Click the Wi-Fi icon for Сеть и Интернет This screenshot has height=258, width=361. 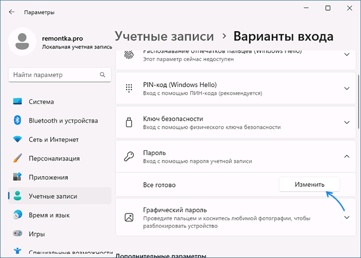(17, 140)
